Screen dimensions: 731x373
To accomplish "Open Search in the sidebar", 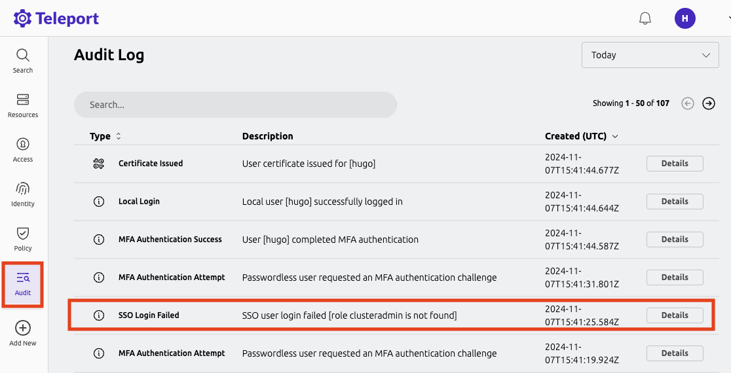I will click(23, 60).
